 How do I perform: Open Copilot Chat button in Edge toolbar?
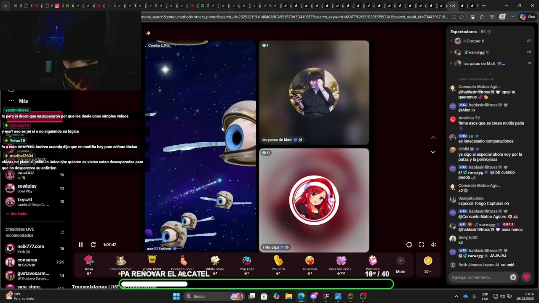click(527, 17)
